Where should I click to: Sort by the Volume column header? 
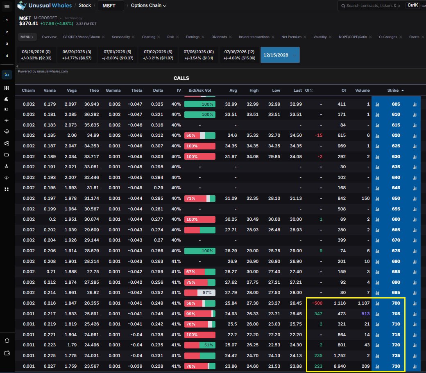tap(363, 90)
